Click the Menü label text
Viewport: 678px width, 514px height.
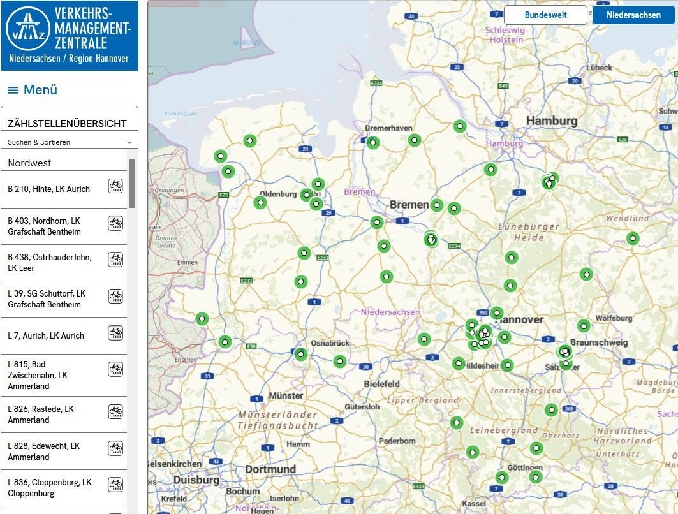point(40,90)
